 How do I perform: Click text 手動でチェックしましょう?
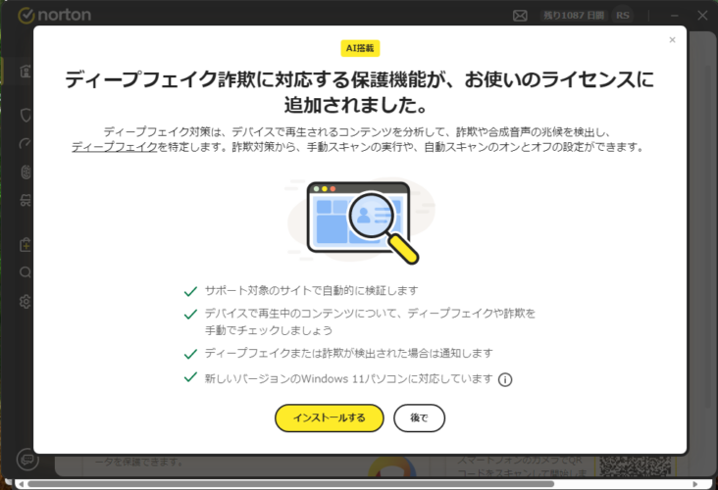click(269, 330)
